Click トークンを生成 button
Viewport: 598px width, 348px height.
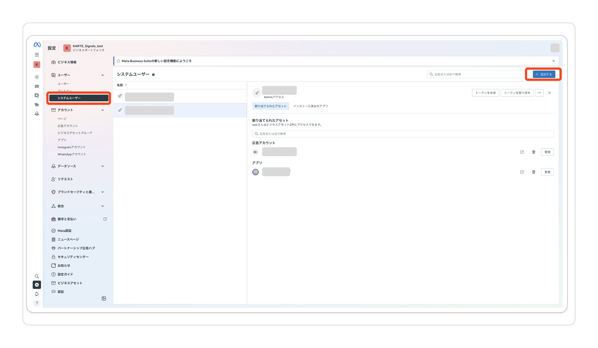485,93
